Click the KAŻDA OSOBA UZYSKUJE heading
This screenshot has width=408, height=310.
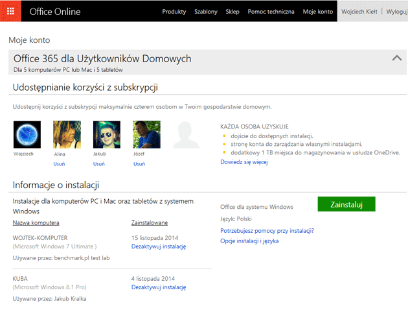pos(255,126)
